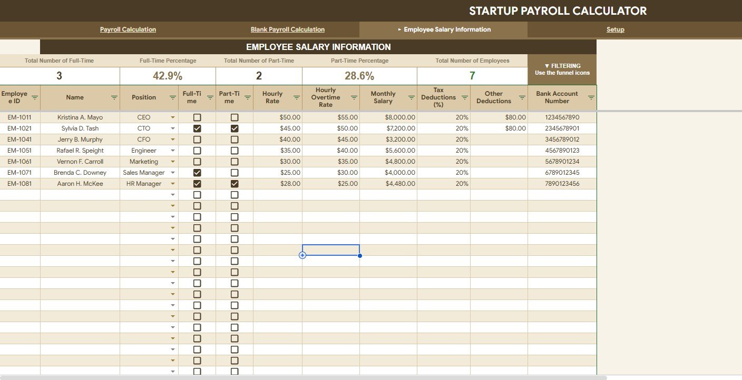This screenshot has width=742, height=380.
Task: Check Part-Time for Rafael R. Speight
Action: pyautogui.click(x=235, y=151)
